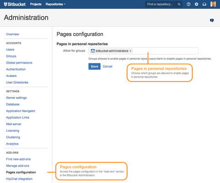220x183 pixels.
Task: Select HipChat integration in sidebar
Action: (x=19, y=179)
